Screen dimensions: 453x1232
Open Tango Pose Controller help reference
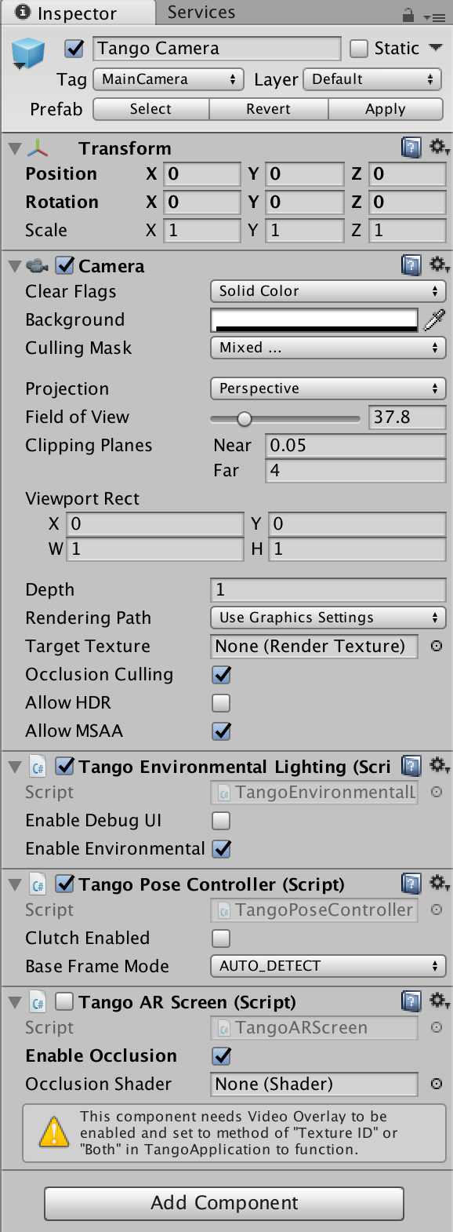point(411,884)
